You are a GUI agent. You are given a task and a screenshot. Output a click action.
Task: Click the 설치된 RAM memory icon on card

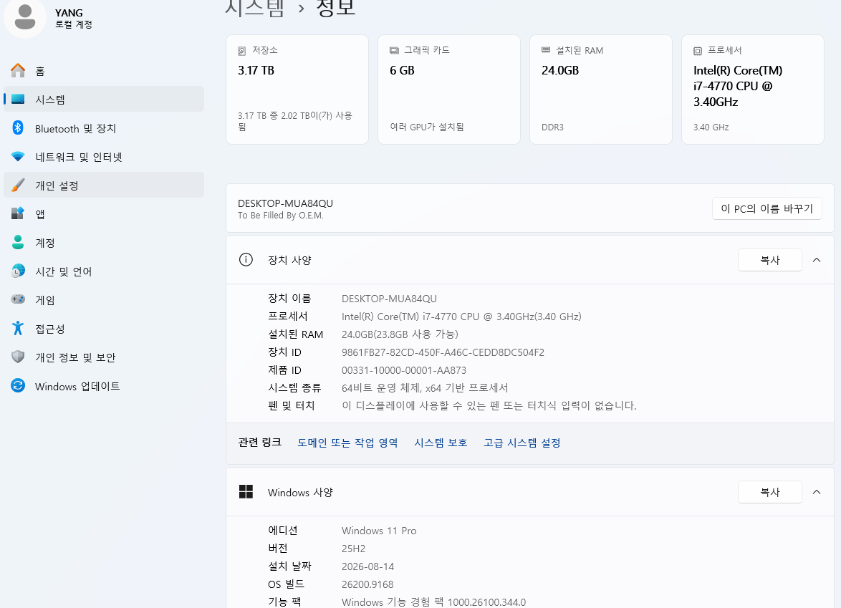click(x=546, y=50)
